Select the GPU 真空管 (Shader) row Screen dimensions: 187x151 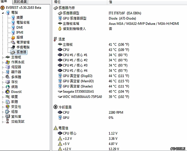coord(119,86)
